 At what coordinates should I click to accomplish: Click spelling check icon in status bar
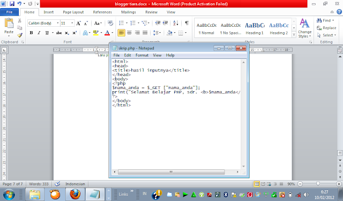[x=57, y=184]
